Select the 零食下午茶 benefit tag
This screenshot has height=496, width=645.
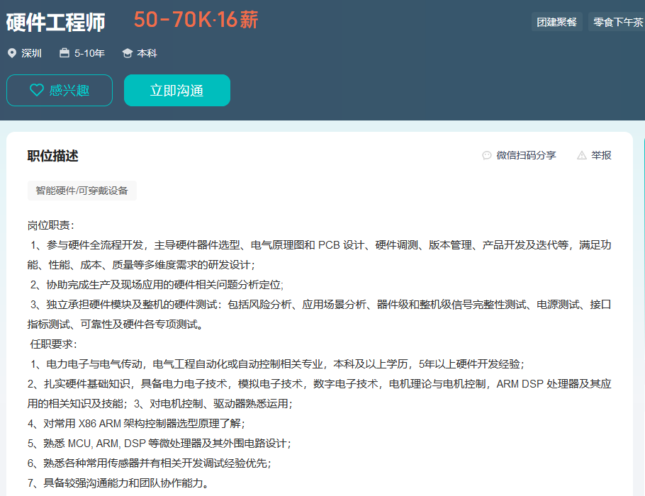[617, 22]
